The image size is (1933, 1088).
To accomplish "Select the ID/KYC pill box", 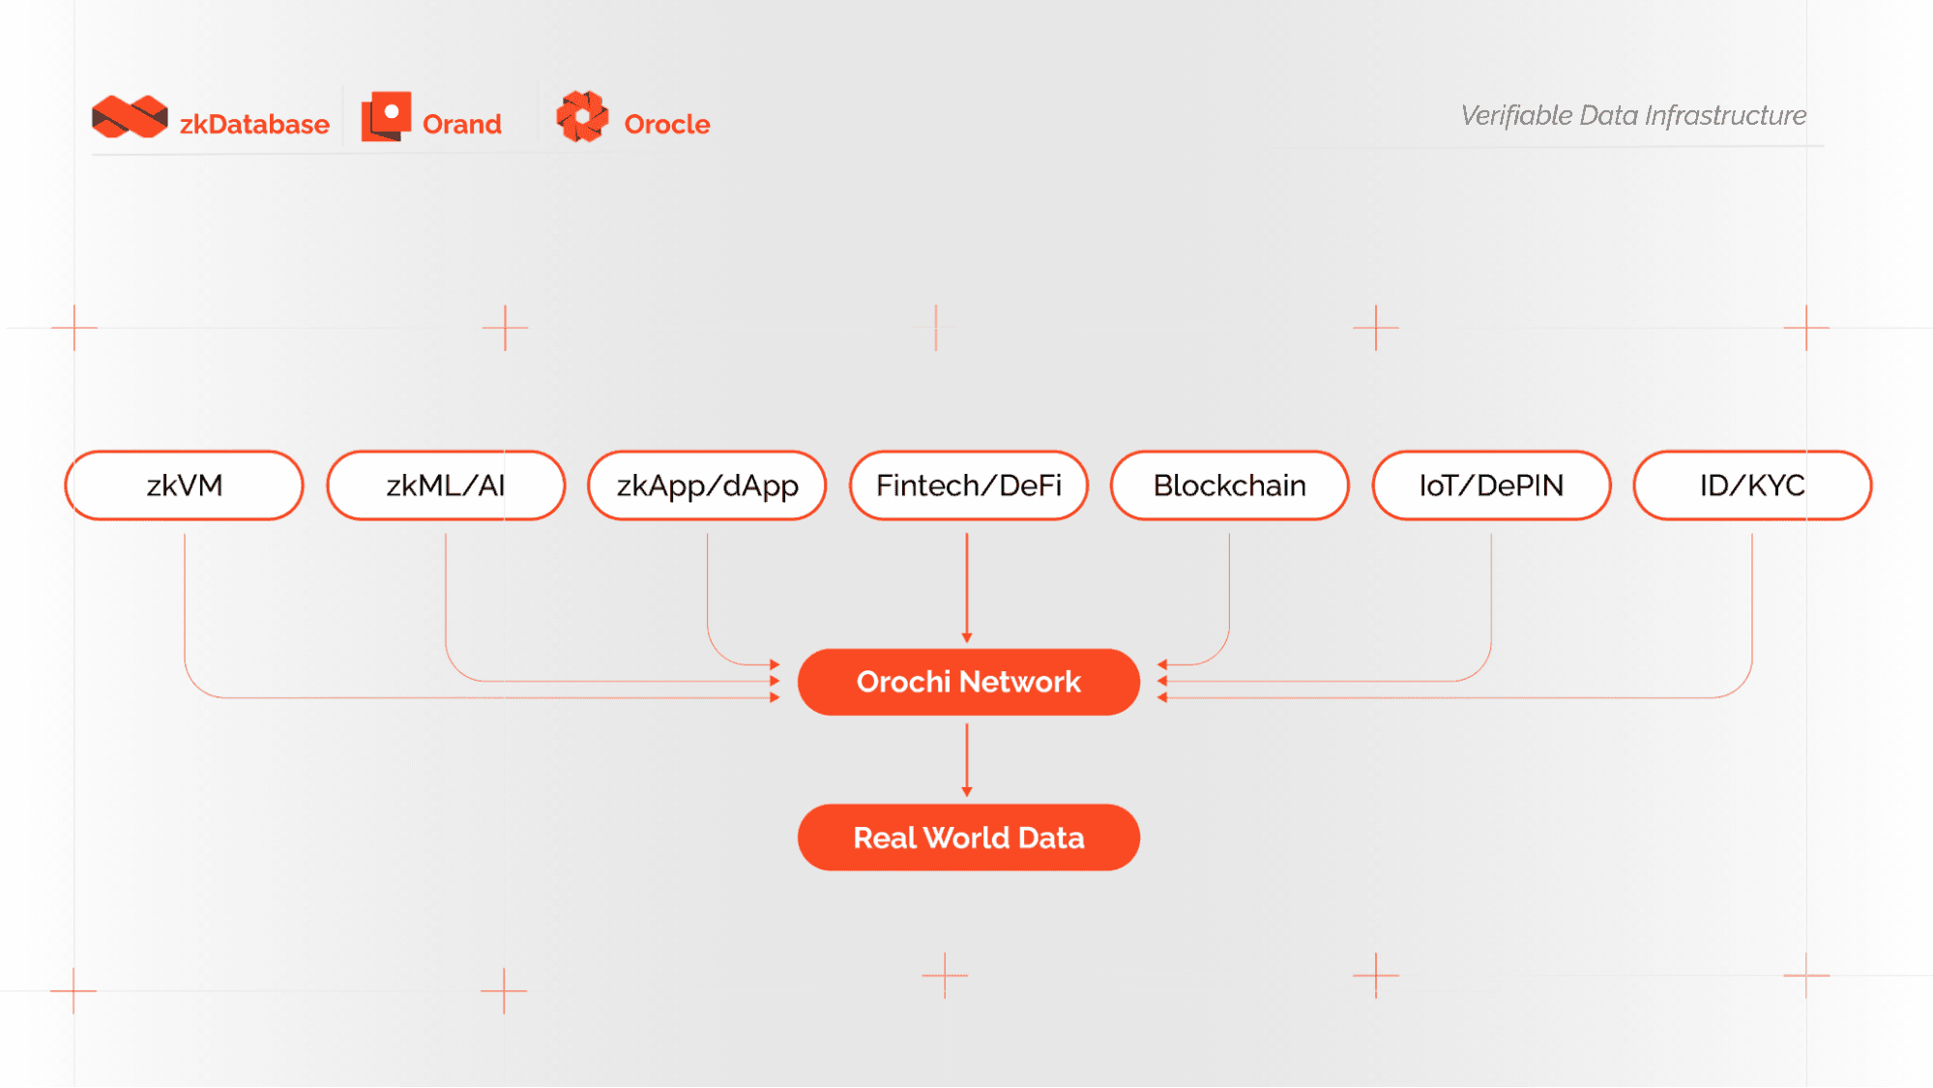I will coord(1751,485).
